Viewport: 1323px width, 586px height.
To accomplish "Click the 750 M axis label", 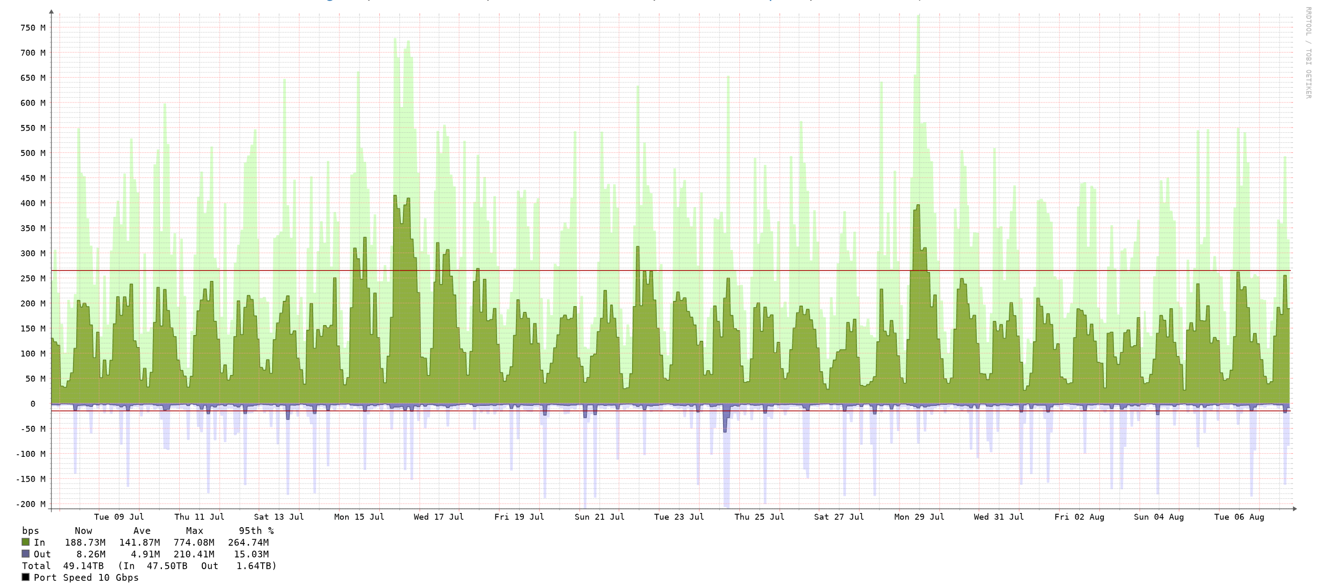I will (x=33, y=28).
